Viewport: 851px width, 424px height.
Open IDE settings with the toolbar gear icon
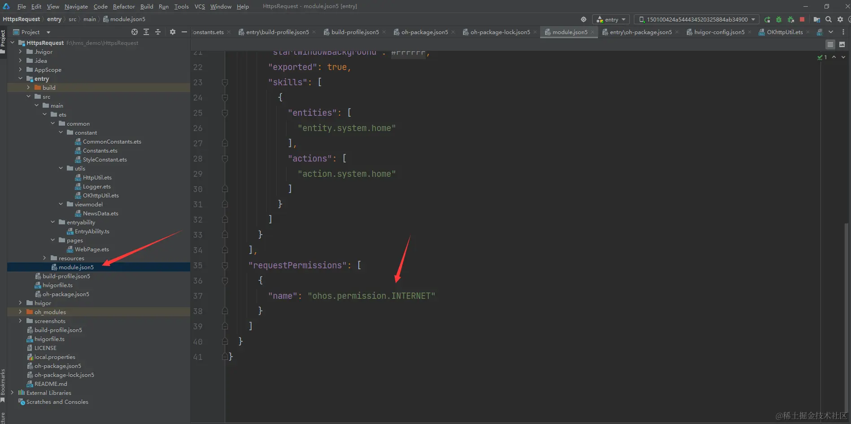[x=840, y=19]
